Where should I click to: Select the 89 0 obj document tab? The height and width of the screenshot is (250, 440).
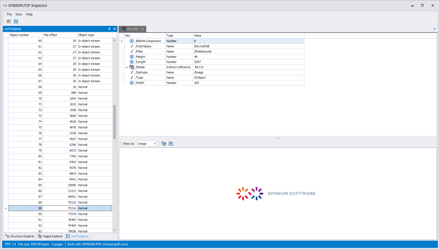tap(132, 29)
